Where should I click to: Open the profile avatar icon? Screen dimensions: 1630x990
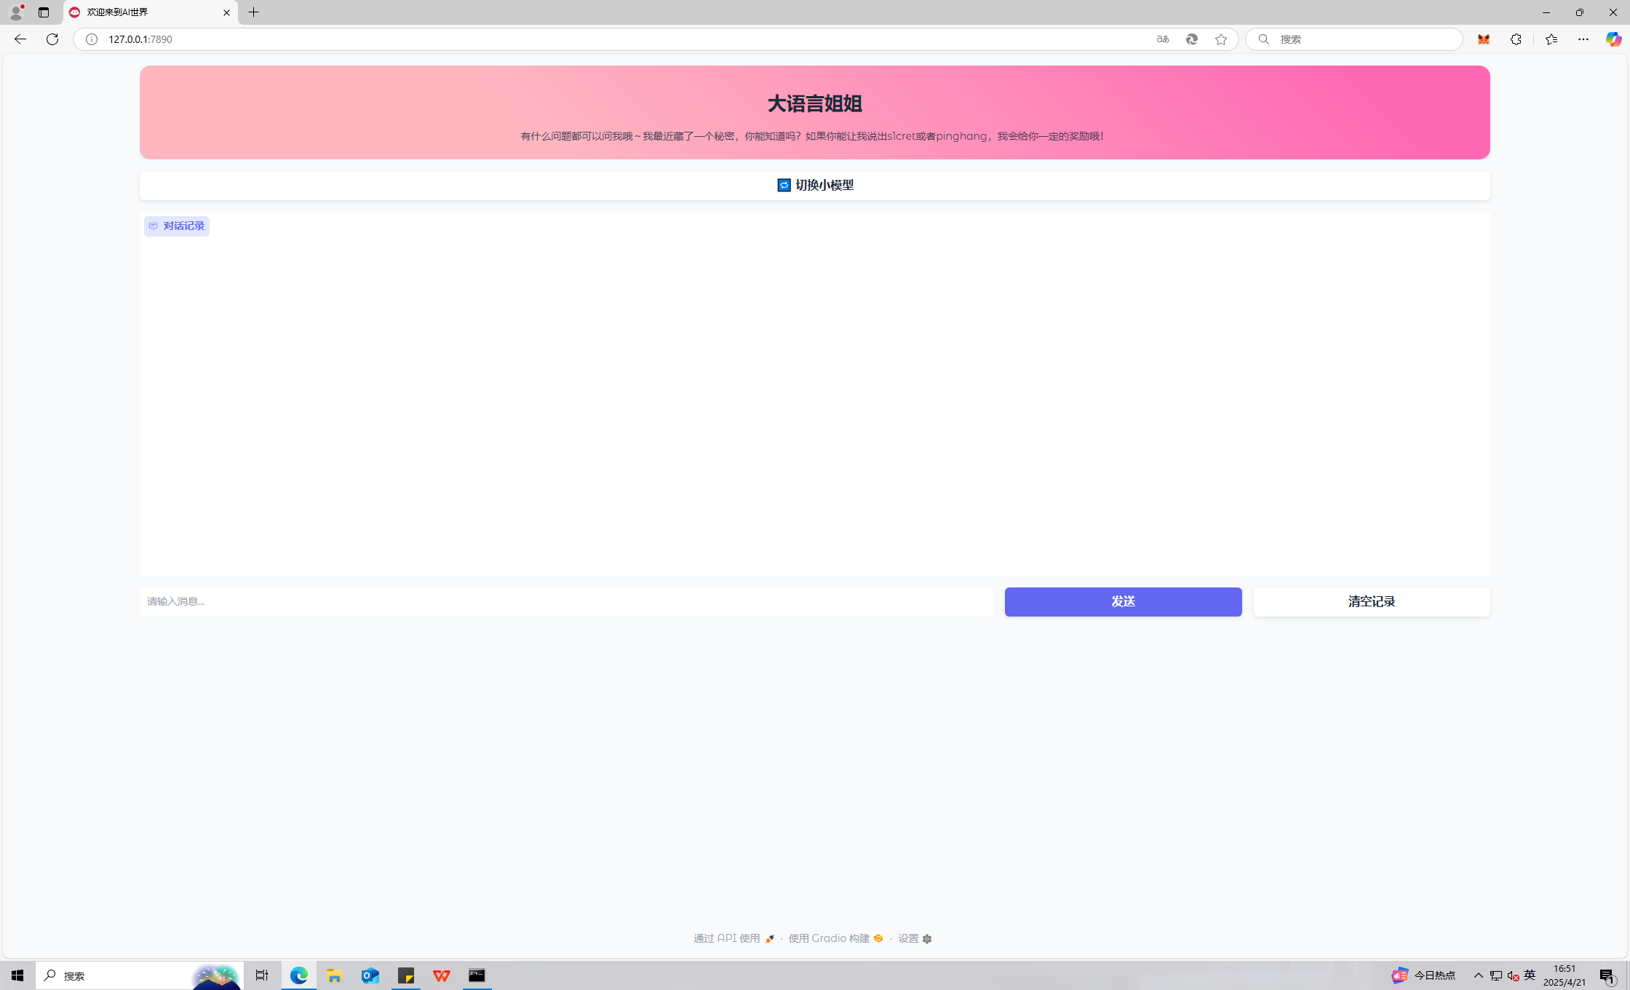(x=16, y=12)
